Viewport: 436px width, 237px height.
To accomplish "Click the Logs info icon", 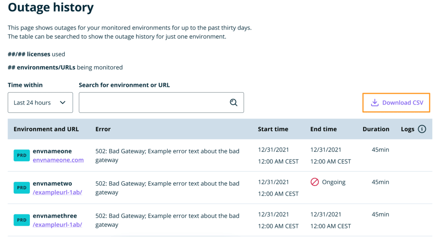I will tap(422, 129).
